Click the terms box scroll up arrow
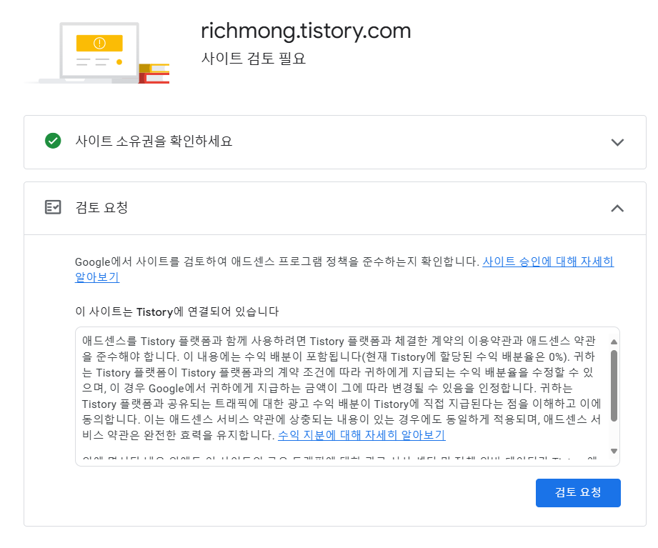This screenshot has width=658, height=548. pyautogui.click(x=614, y=342)
